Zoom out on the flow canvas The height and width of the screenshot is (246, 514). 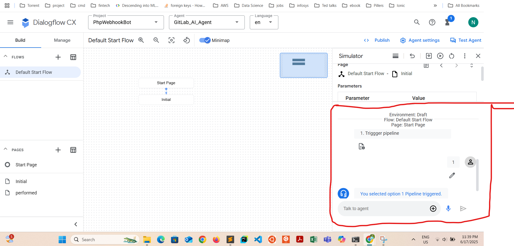point(156,40)
